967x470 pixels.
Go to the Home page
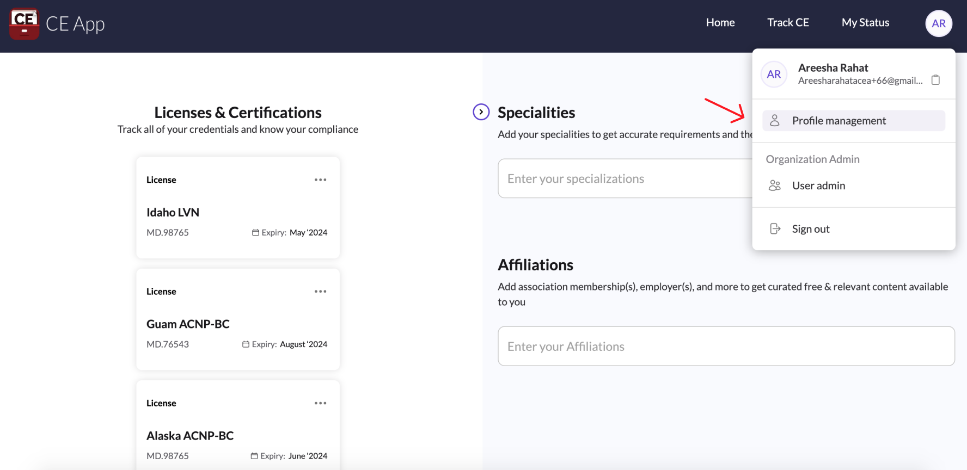(x=720, y=22)
